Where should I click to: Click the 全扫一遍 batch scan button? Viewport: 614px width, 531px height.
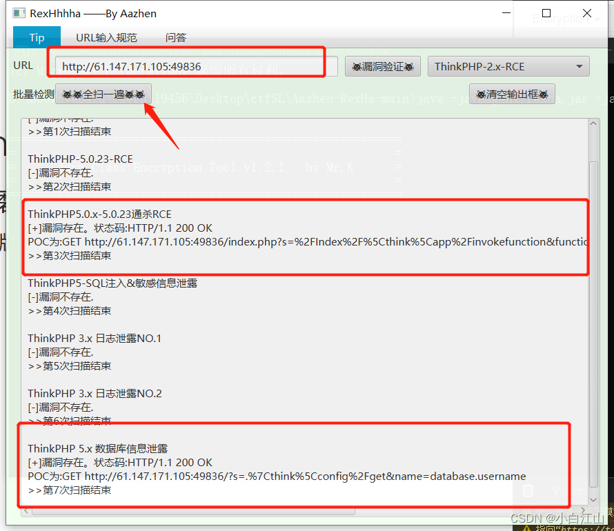tap(103, 94)
